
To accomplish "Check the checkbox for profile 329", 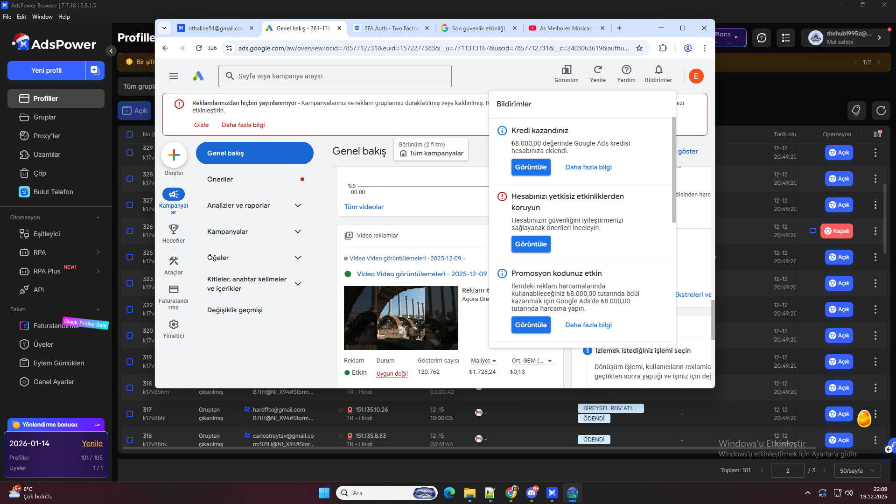I will (x=130, y=153).
